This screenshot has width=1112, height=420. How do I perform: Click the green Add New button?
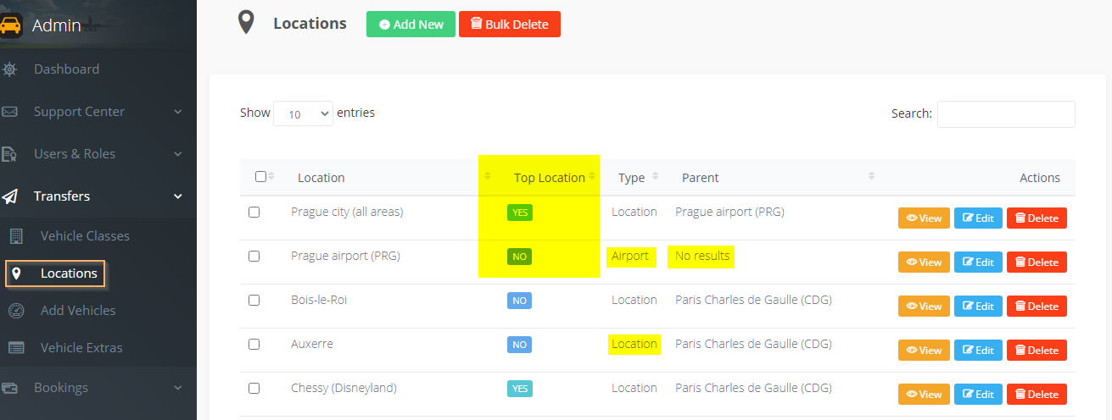(x=411, y=25)
